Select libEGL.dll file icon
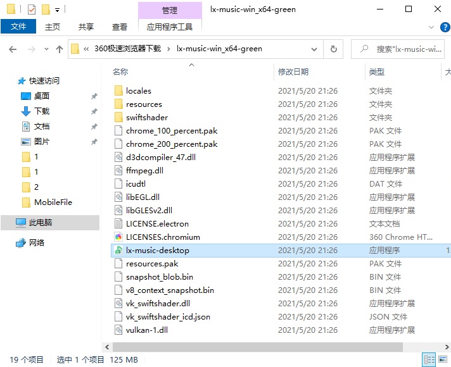Screen dimensions: 451x367 pyautogui.click(x=118, y=197)
